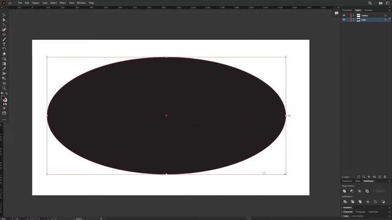Toggle visibility of Color layer
The height and width of the screenshot is (220, 392).
344,20
